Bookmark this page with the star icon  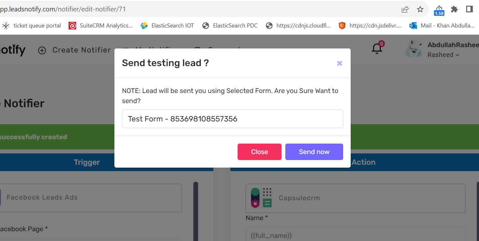pyautogui.click(x=420, y=9)
